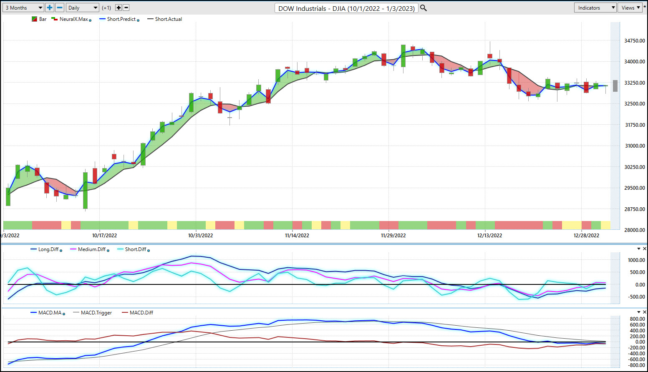The width and height of the screenshot is (648, 372).
Task: Select the Long.Diff legend label
Action: coord(48,249)
